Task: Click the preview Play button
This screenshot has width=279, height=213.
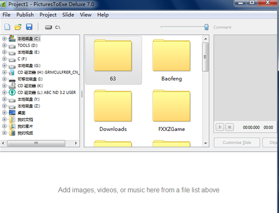Action: [x=220, y=127]
